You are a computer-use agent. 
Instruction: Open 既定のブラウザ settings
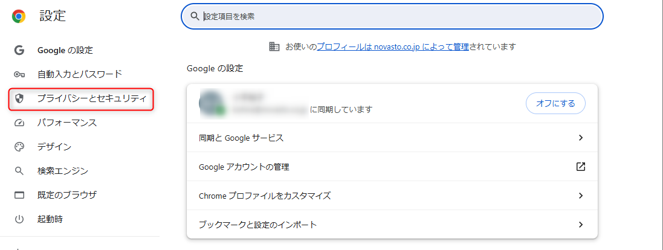pos(67,195)
